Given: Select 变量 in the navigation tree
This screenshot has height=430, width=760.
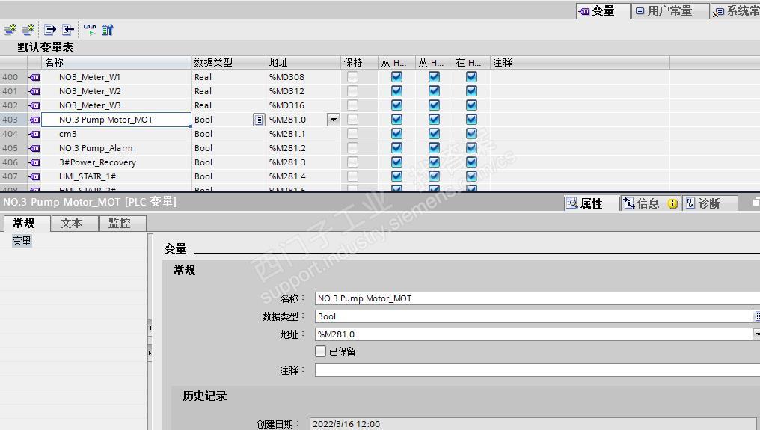Looking at the screenshot, I should click(22, 241).
